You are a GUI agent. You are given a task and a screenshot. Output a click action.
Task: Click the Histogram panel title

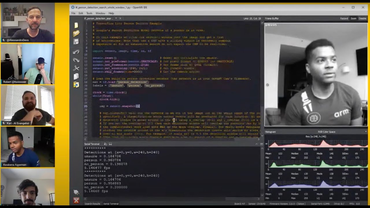[x=271, y=132]
